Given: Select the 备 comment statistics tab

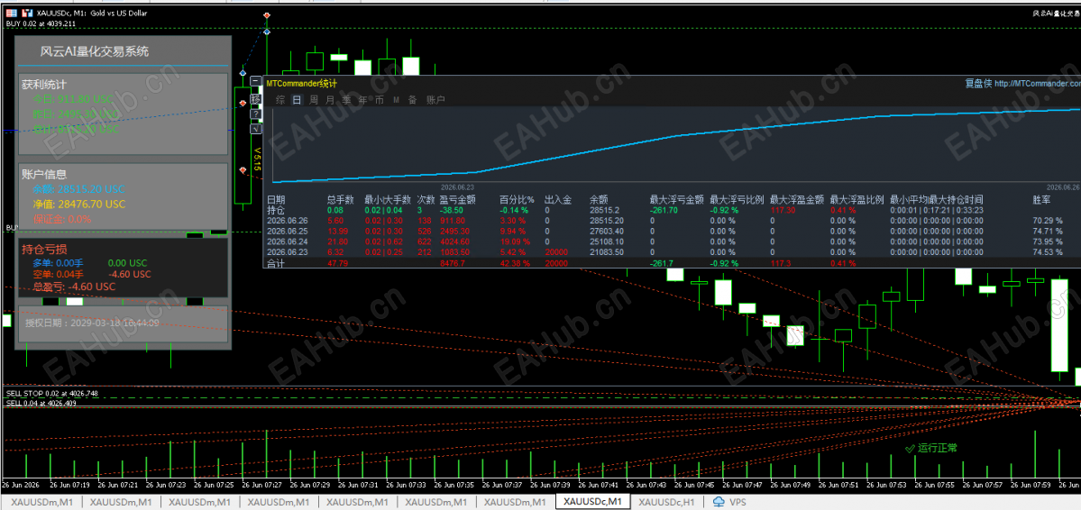Looking at the screenshot, I should point(412,100).
